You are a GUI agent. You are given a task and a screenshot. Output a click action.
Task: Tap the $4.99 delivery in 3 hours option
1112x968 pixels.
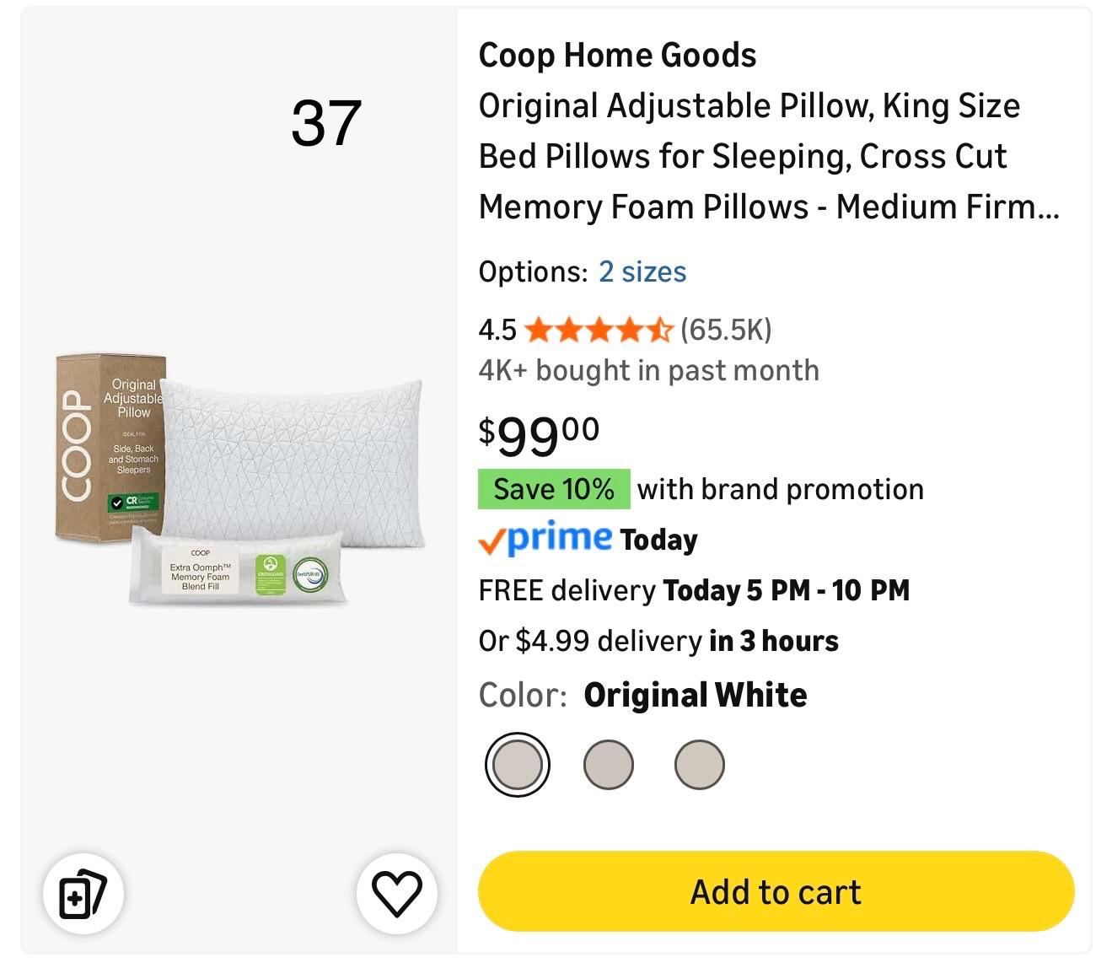click(658, 641)
